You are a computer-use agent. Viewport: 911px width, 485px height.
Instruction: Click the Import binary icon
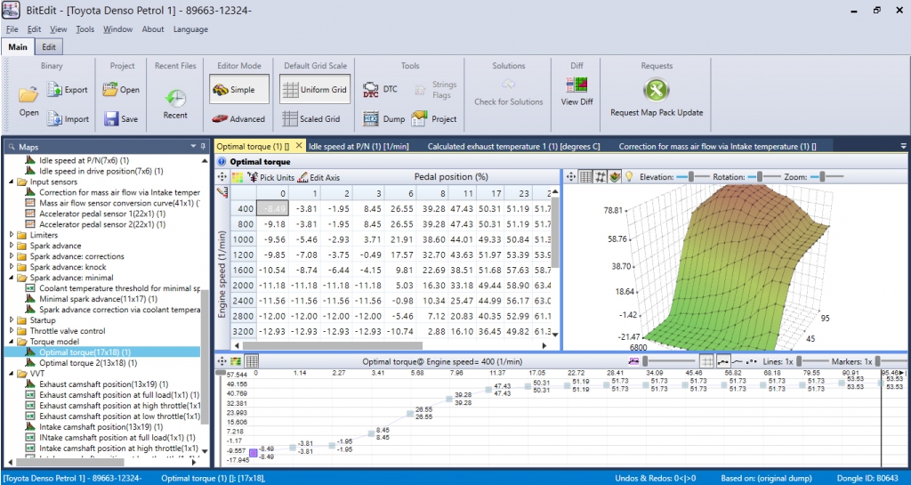pyautogui.click(x=54, y=118)
